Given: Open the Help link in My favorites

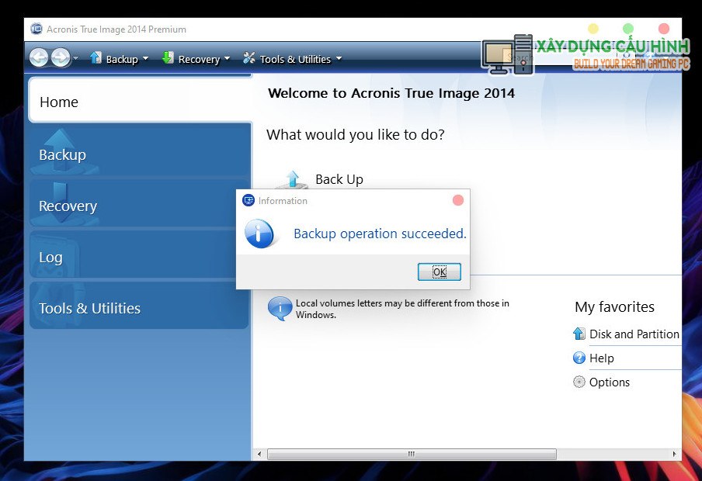Looking at the screenshot, I should click(x=601, y=358).
